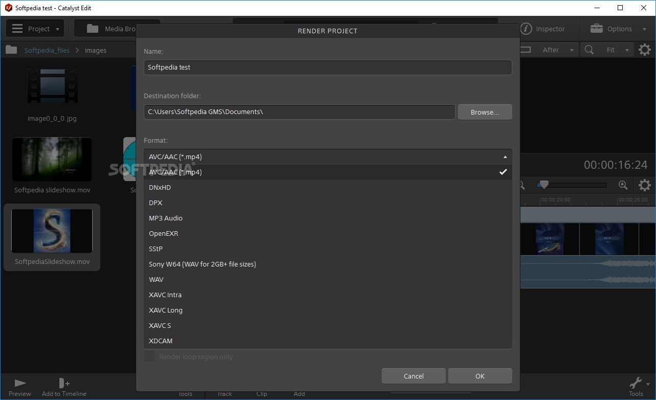Open the Inspector panel

pyautogui.click(x=543, y=29)
